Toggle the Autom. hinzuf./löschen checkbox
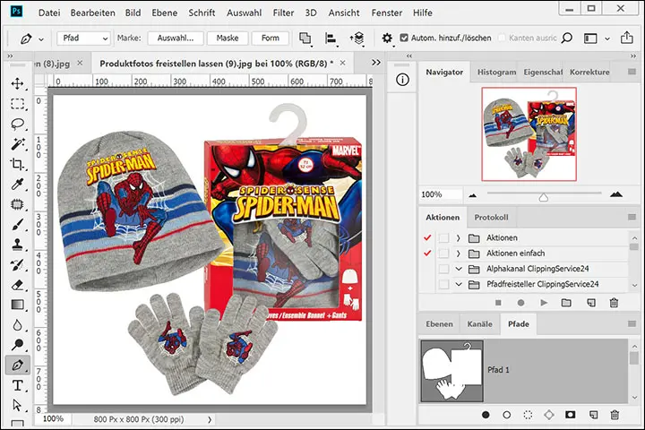This screenshot has height=430, width=645. coord(403,39)
